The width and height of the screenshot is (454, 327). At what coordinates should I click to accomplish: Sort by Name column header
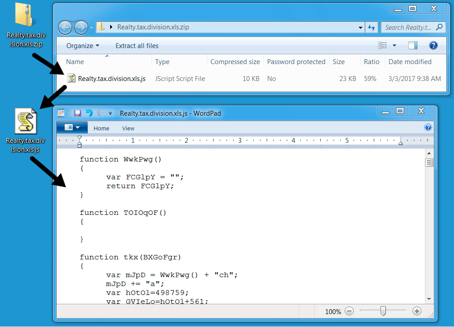75,62
